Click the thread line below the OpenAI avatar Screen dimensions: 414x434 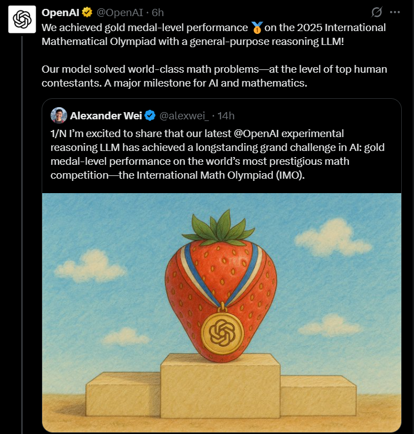(22, 222)
